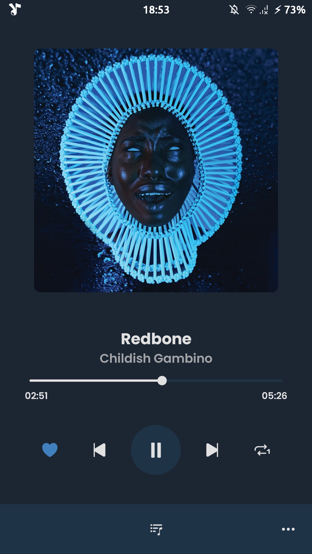Screen dimensions: 312x554
Task: Tap the 73% battery indicator
Action: (x=290, y=10)
